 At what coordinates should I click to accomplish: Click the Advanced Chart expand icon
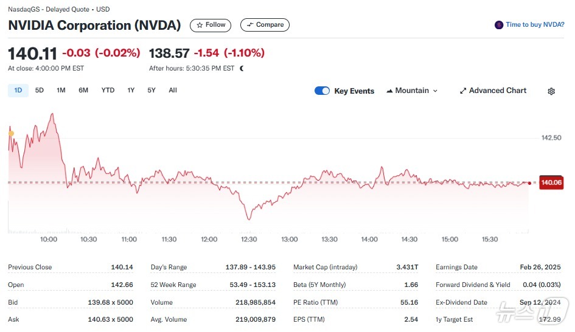463,91
